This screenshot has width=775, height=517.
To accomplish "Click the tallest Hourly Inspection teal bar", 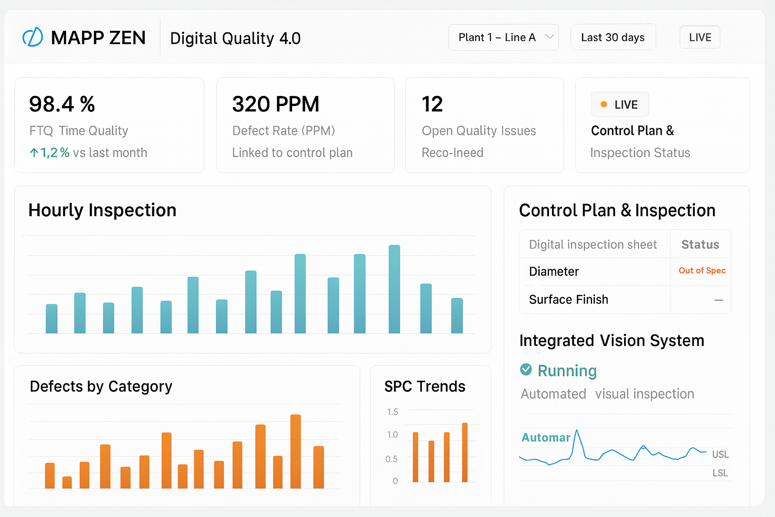I will point(394,289).
